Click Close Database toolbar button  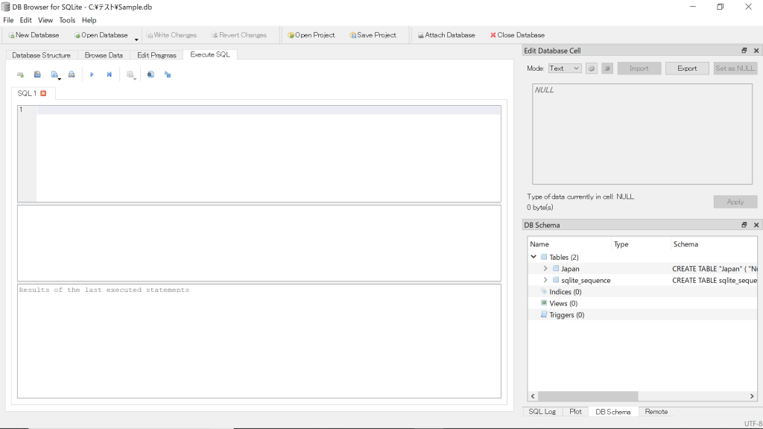pyautogui.click(x=517, y=35)
